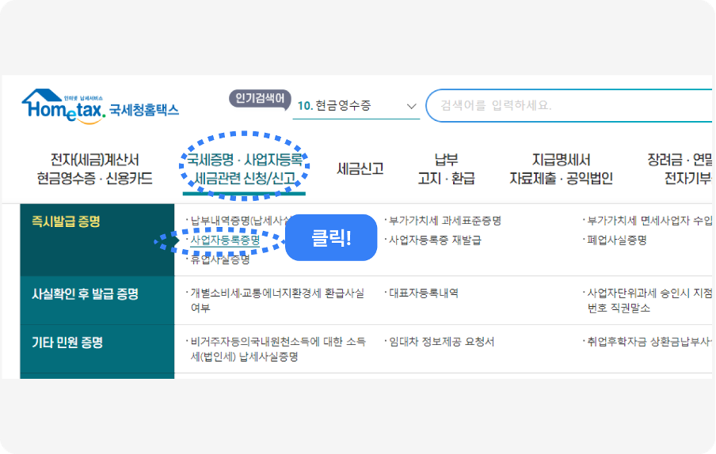The width and height of the screenshot is (716, 454).
Task: Click the 납부내역증명(납세사실증명) link
Action: click(240, 221)
